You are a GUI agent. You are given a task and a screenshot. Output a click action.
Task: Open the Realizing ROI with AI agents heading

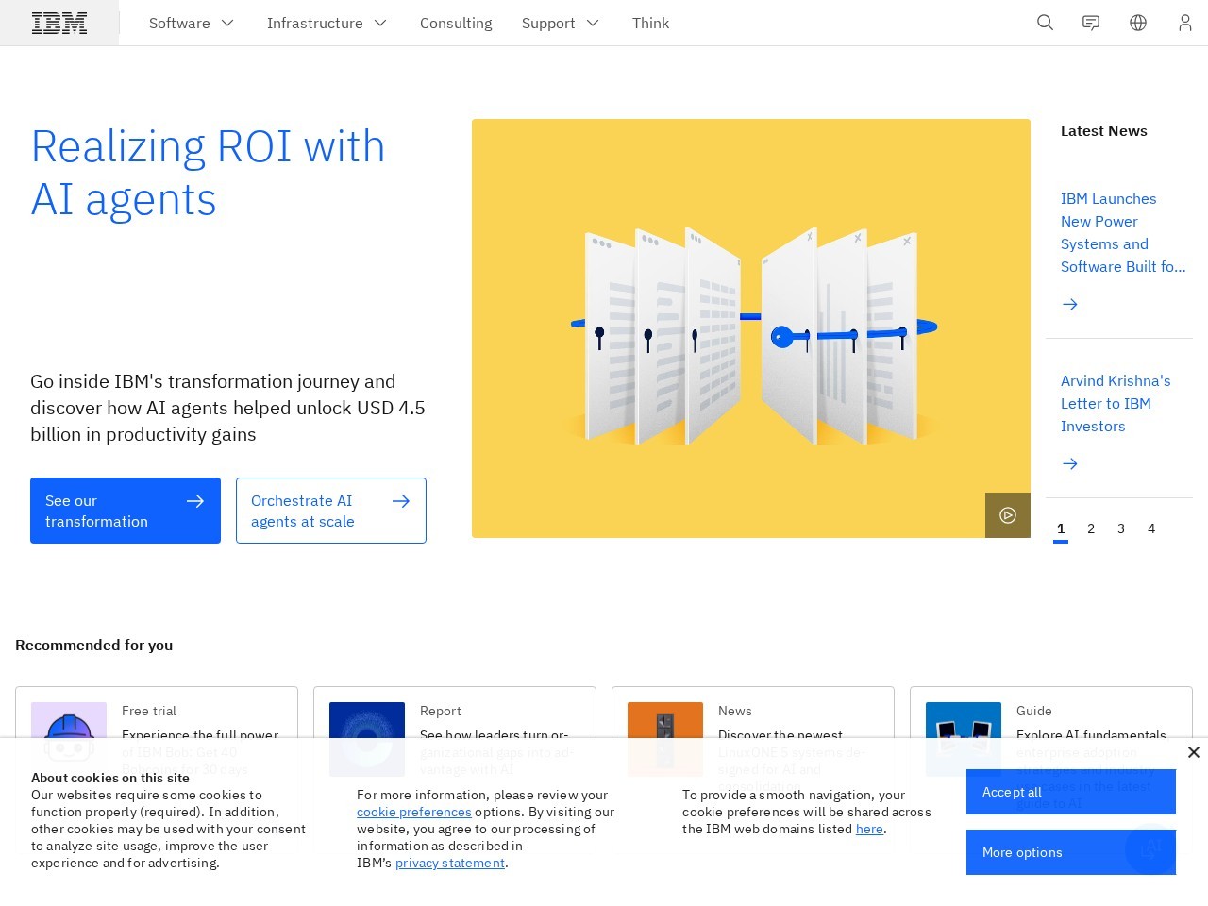coord(209,173)
